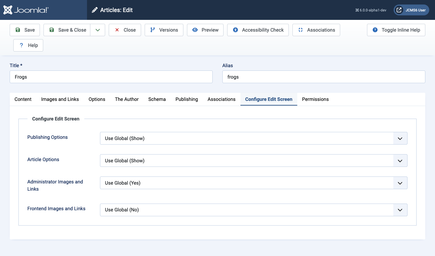This screenshot has width=435, height=256.
Task: Click the Associations arrows icon
Action: tap(301, 30)
